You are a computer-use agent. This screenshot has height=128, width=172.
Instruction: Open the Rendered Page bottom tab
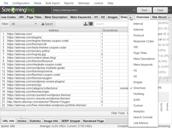(93, 121)
